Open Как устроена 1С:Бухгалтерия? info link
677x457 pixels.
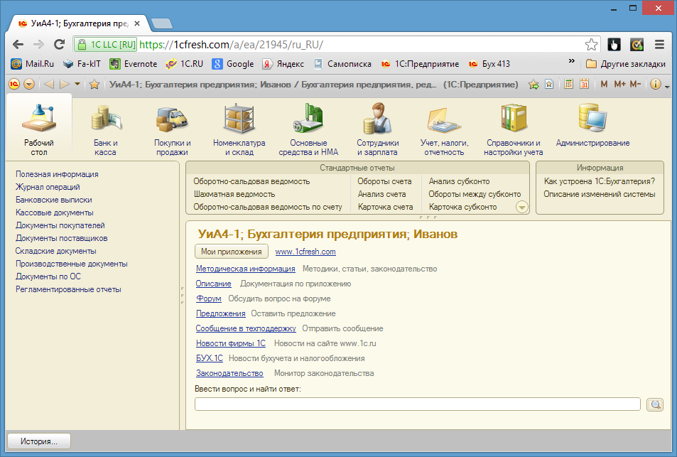(x=600, y=181)
